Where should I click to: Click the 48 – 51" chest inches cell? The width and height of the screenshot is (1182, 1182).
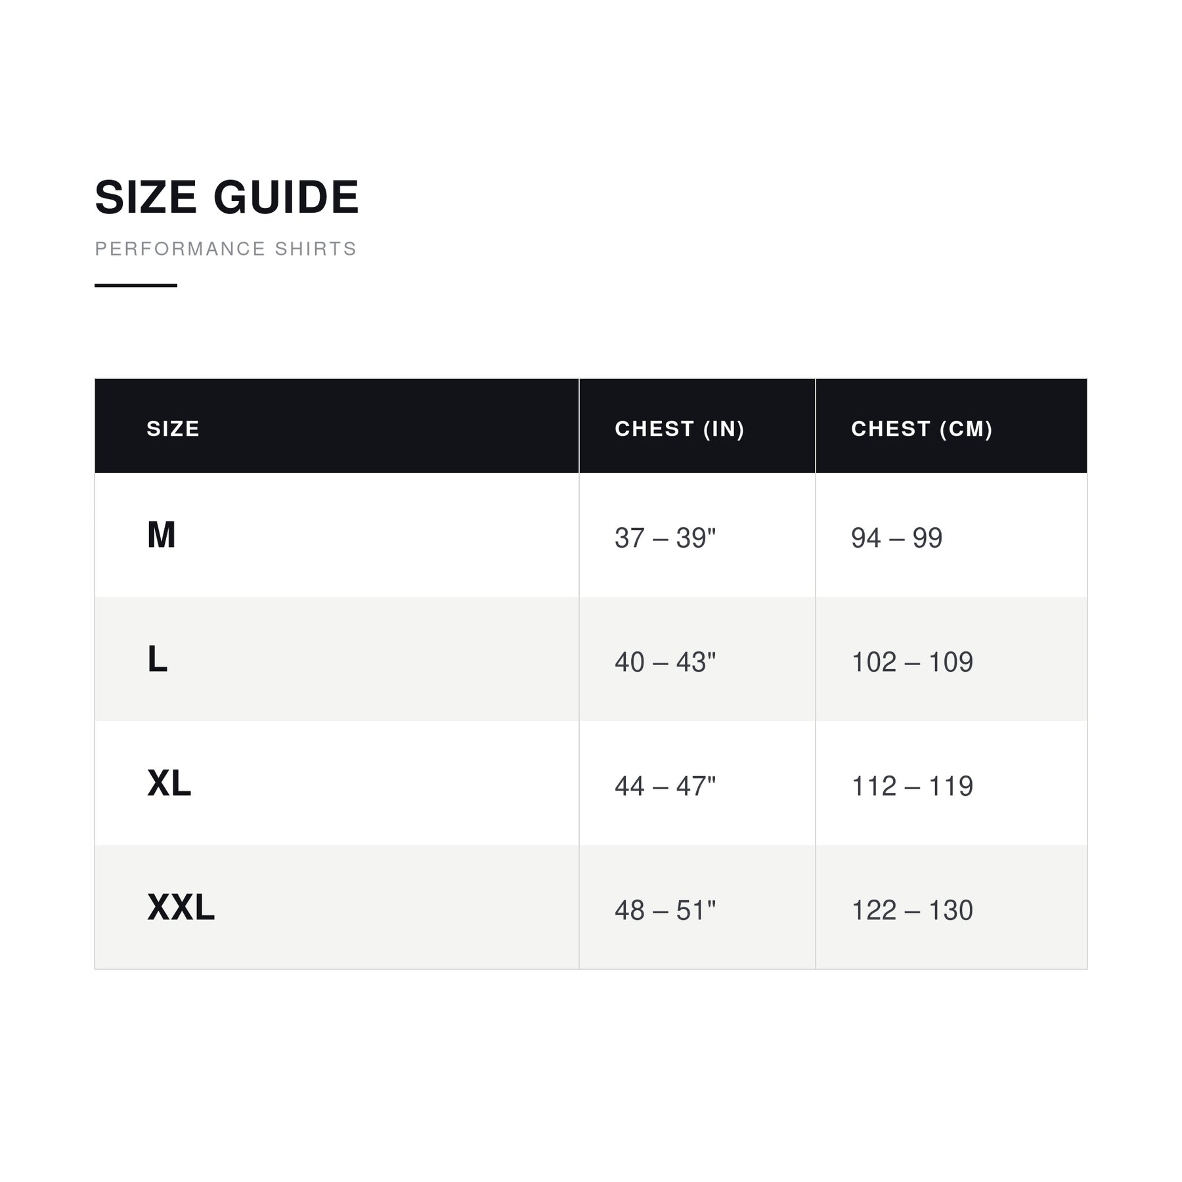[665, 910]
